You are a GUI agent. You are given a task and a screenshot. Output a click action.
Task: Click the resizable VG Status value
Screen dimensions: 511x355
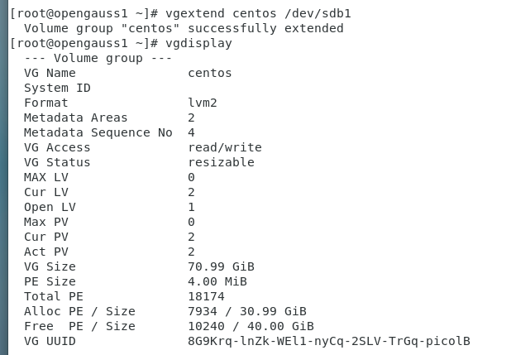pos(221,162)
